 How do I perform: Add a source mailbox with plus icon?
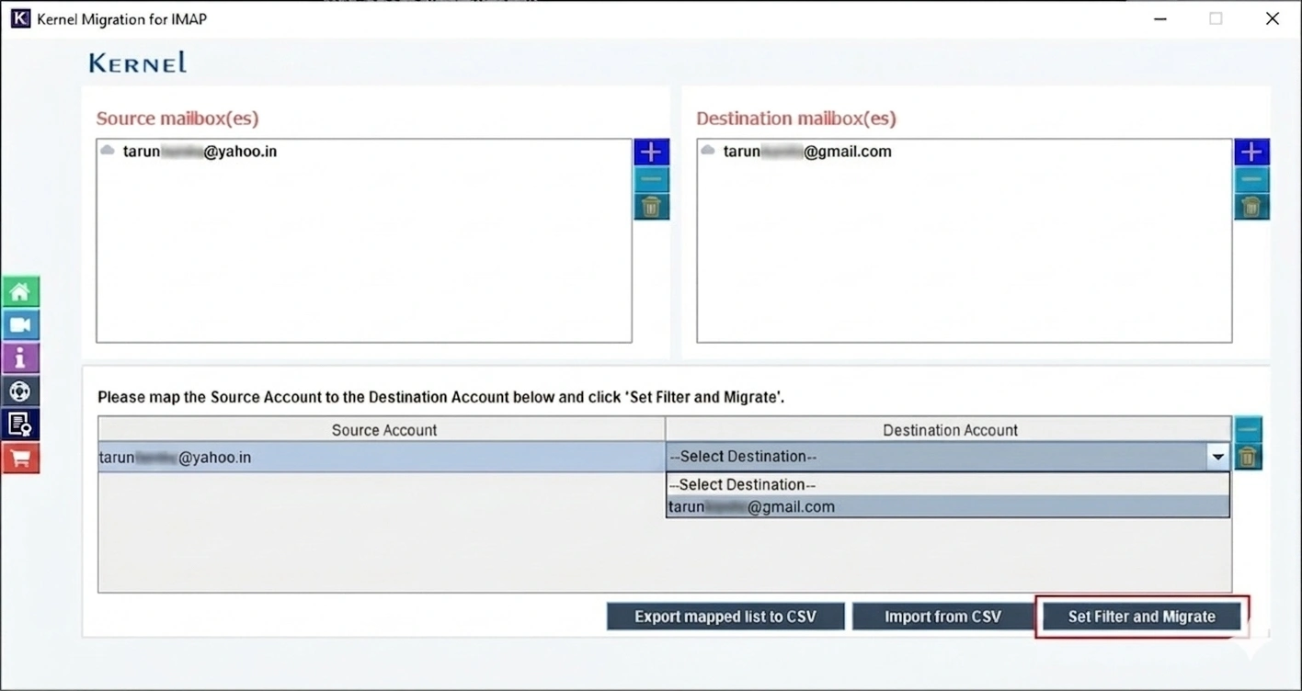[651, 153]
